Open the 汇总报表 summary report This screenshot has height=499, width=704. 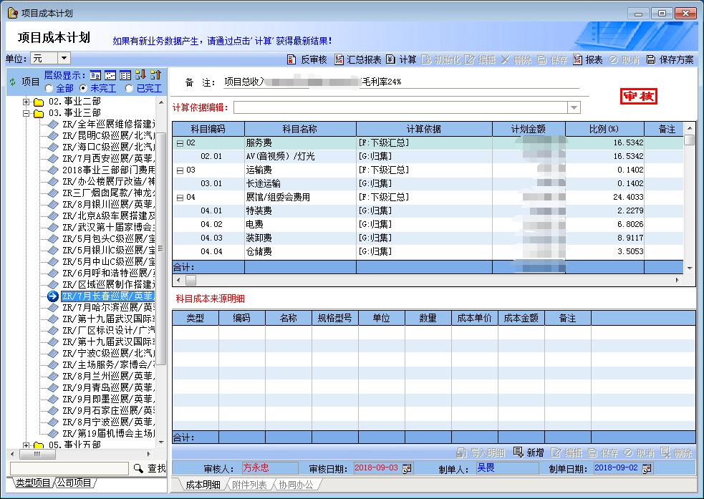(x=357, y=59)
